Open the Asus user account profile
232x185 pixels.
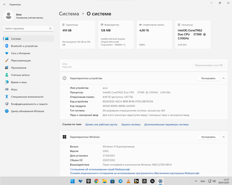(24, 16)
